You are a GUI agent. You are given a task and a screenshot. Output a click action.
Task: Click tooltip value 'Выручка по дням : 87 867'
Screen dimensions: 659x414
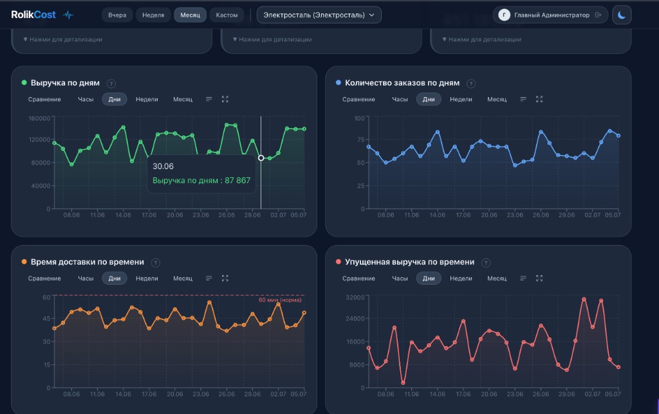pos(201,181)
